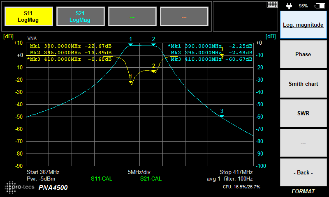Viewport: 329px width, 197px height.
Task: Tap the power plug icon
Action: click(x=290, y=6)
